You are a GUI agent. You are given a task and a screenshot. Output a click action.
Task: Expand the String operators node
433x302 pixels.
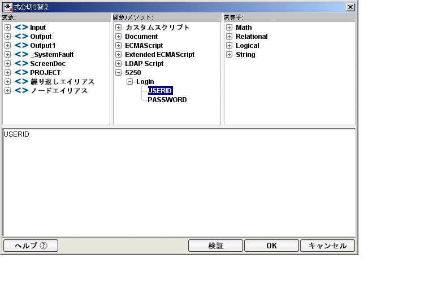click(229, 55)
